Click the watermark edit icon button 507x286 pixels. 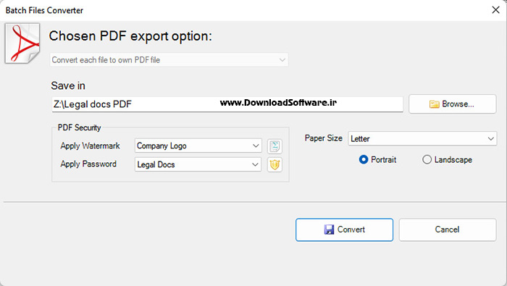pos(275,146)
